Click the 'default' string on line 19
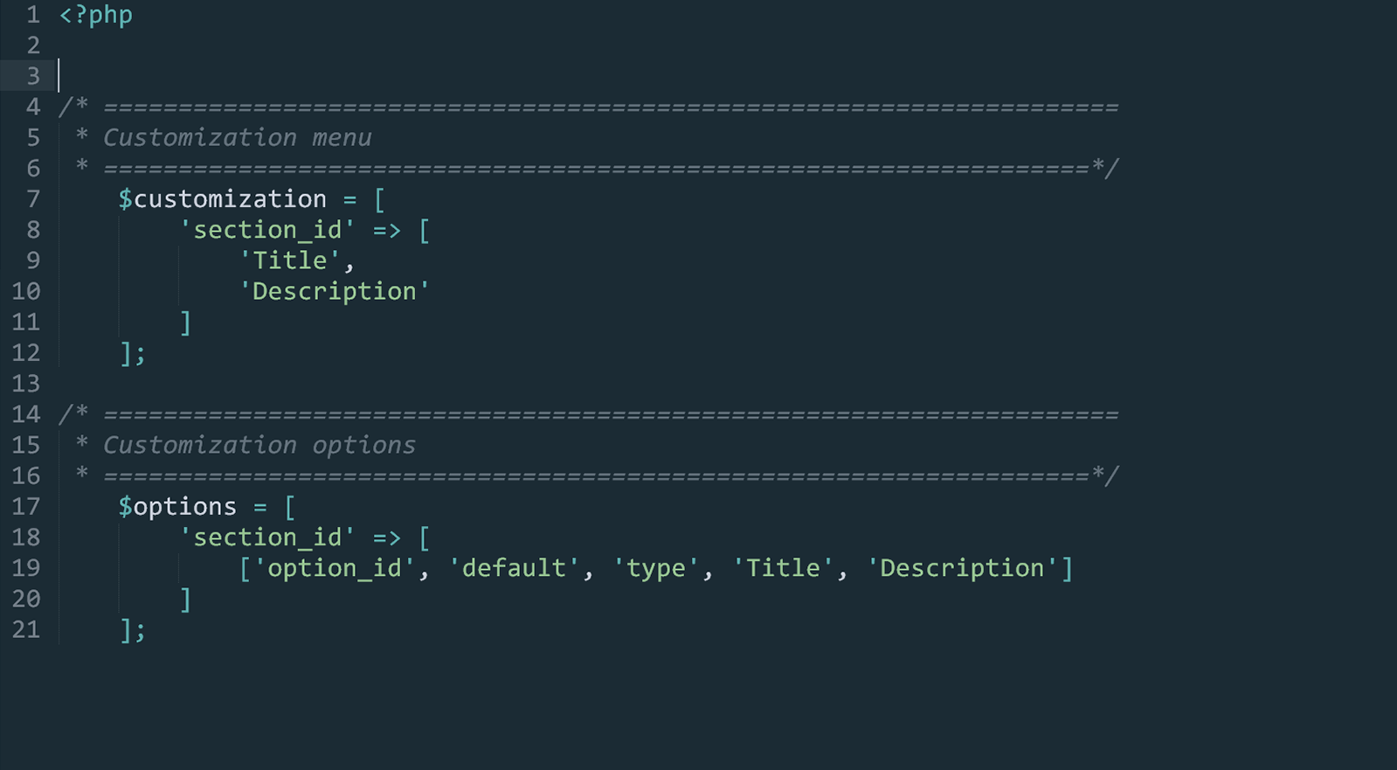Image resolution: width=1397 pixels, height=770 pixels. coord(514,568)
